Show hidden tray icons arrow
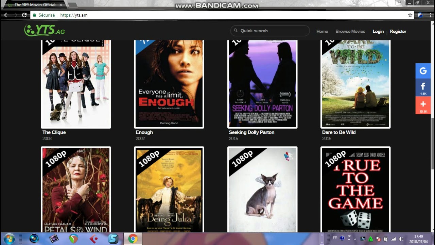Image resolution: width=435 pixels, height=245 pixels. (x=355, y=239)
